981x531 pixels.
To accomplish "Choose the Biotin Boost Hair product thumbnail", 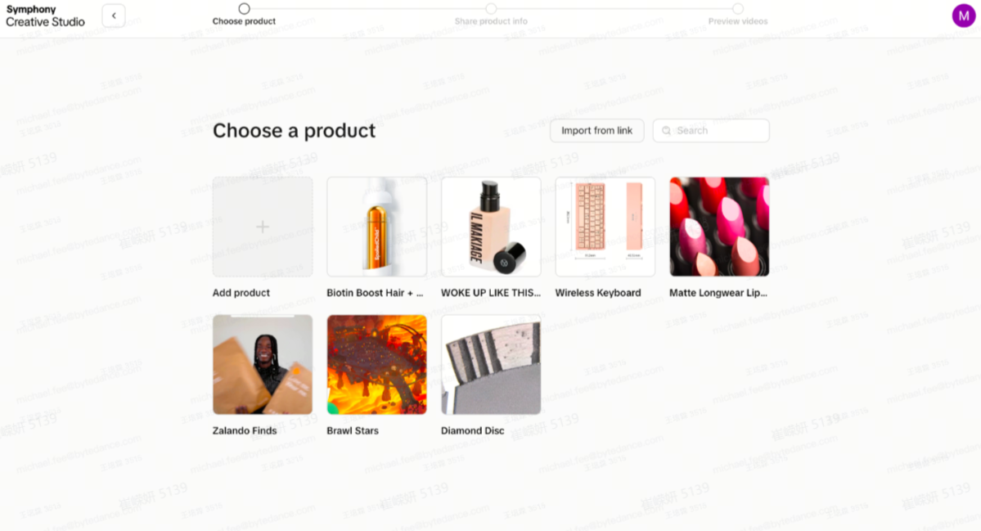I will tap(376, 227).
